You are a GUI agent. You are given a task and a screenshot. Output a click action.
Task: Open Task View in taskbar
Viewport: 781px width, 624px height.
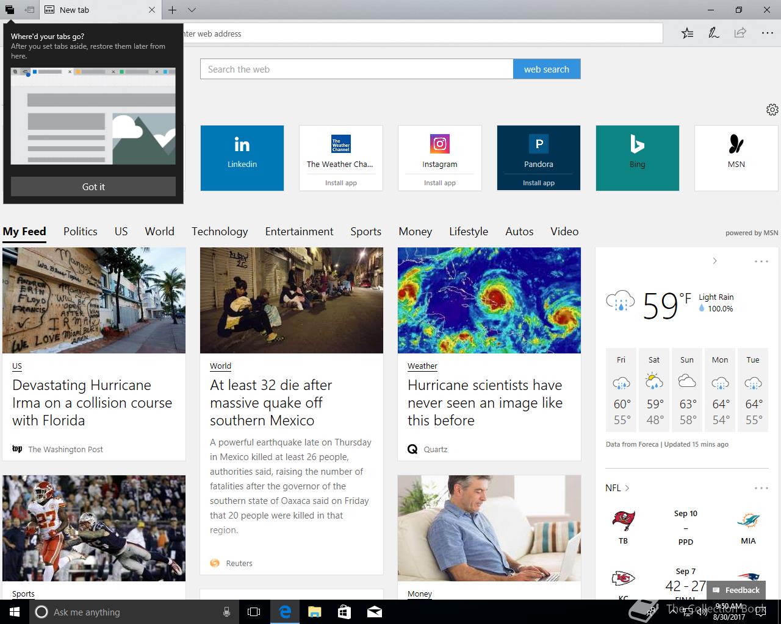[254, 612]
